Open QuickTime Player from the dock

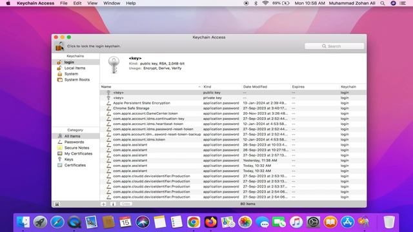coord(74,222)
